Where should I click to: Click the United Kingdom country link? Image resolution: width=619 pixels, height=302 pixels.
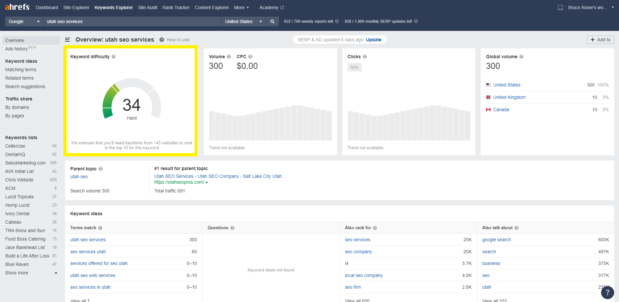pos(509,97)
